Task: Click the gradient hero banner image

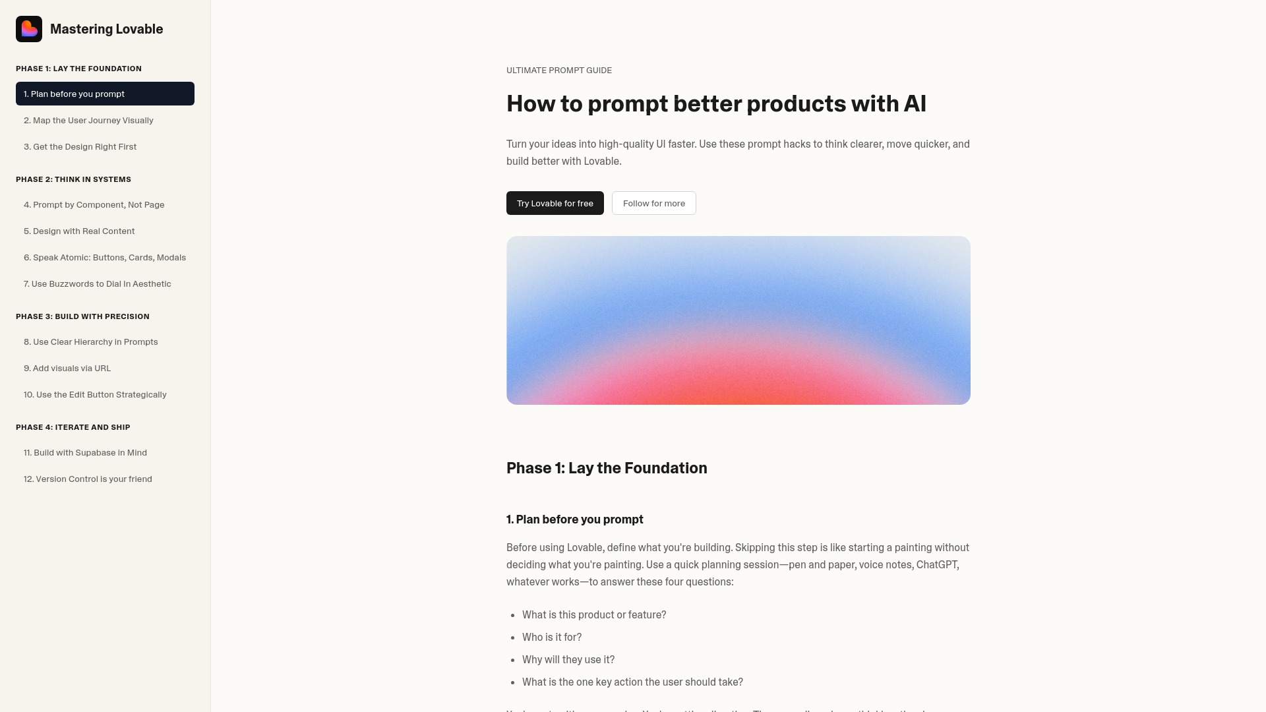Action: pyautogui.click(x=738, y=320)
